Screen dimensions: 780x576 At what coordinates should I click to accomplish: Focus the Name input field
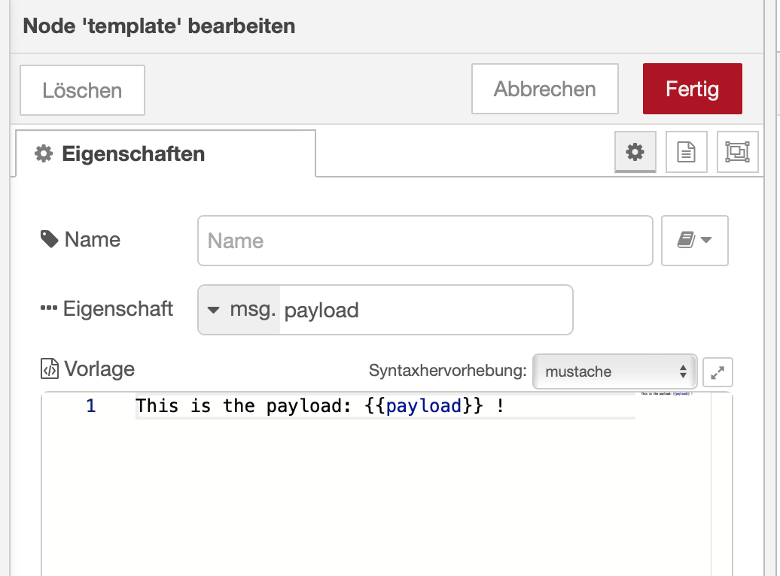click(x=425, y=241)
